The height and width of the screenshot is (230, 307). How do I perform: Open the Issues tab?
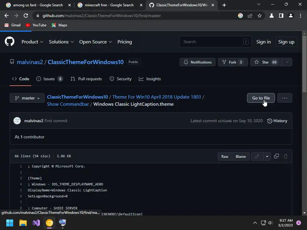click(x=49, y=79)
